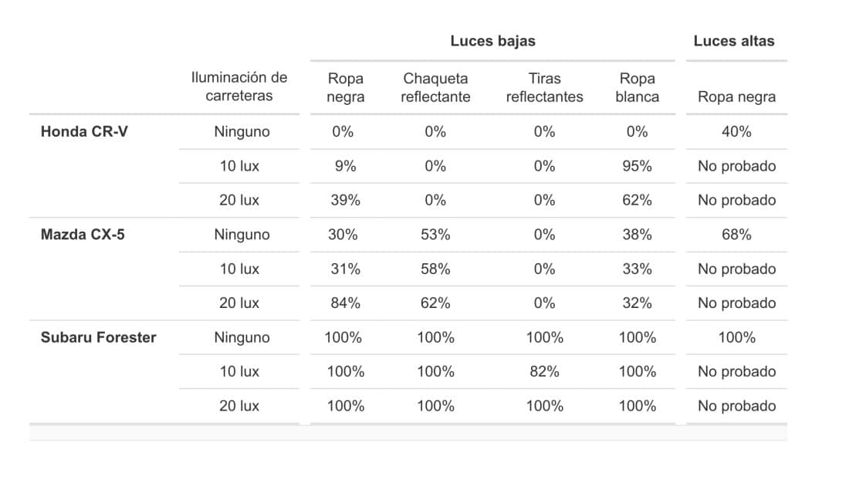This screenshot has height=477, width=849.
Task: Click the 95% cell in Honda CR-V rows
Action: (638, 166)
